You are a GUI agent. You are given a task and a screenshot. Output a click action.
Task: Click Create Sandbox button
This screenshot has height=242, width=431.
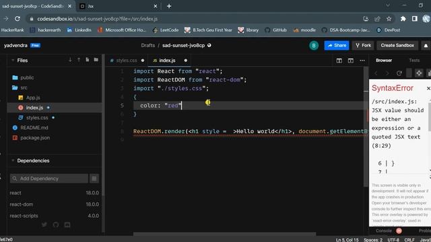click(397, 46)
